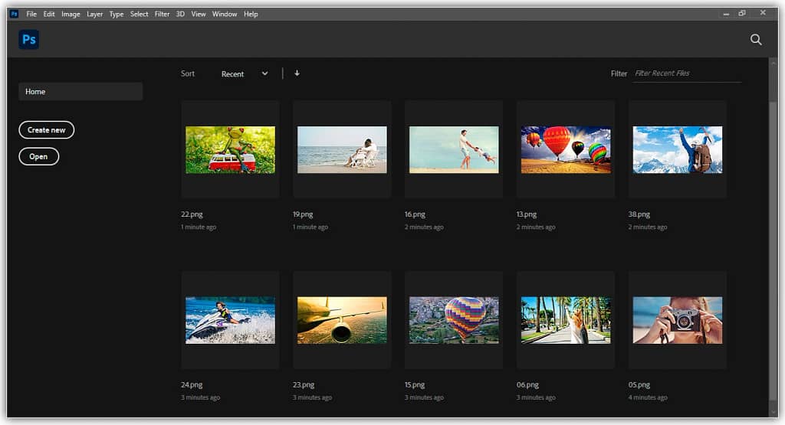Minimize the Photoshop window
Viewport: 785px width, 425px height.
click(726, 14)
